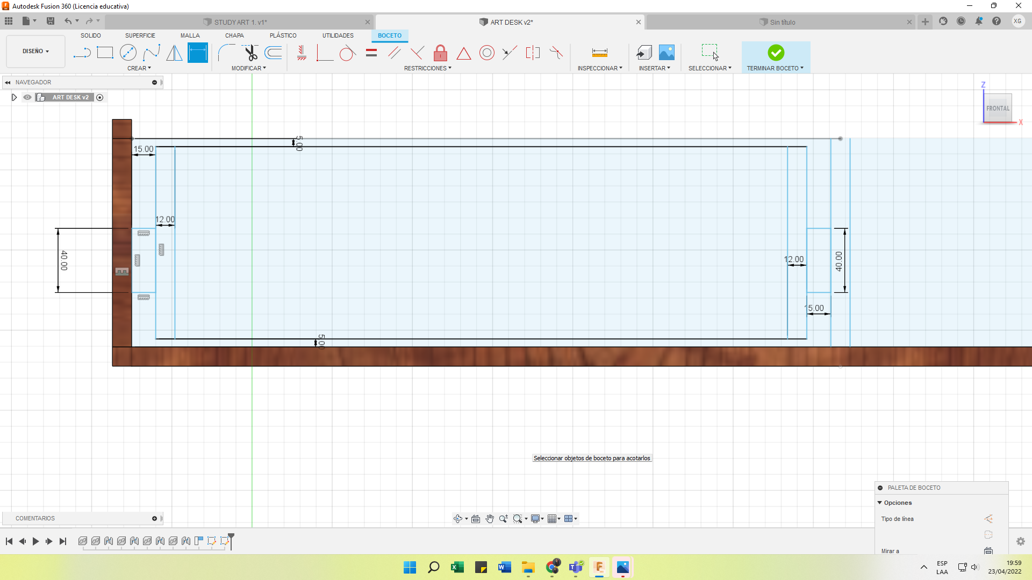1032x580 pixels.
Task: Open the INSPECCIONAR dropdown menu
Action: click(600, 68)
